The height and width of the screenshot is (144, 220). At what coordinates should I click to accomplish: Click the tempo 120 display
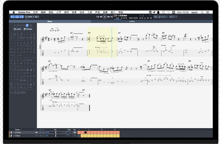[x=147, y=18]
